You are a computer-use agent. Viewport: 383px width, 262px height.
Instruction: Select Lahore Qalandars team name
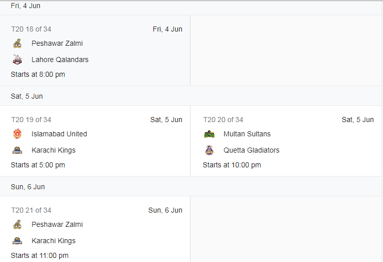[60, 60]
